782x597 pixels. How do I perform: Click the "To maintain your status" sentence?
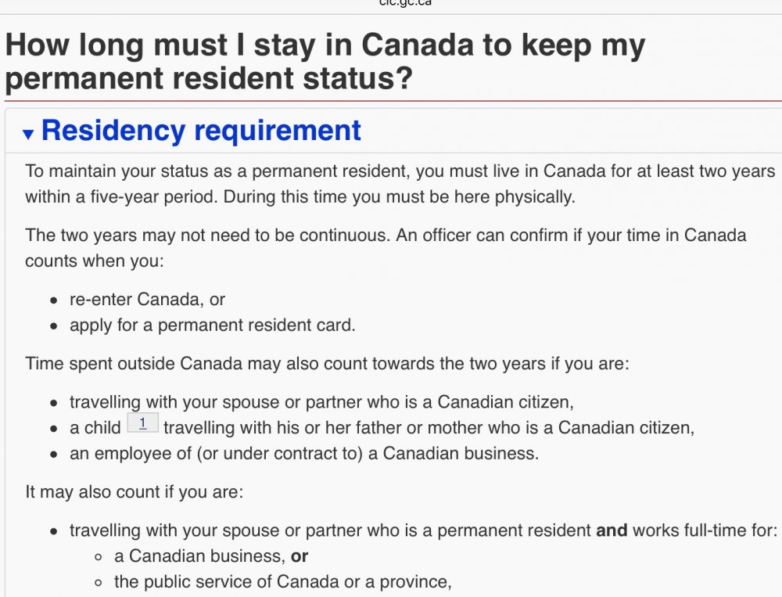(x=399, y=171)
